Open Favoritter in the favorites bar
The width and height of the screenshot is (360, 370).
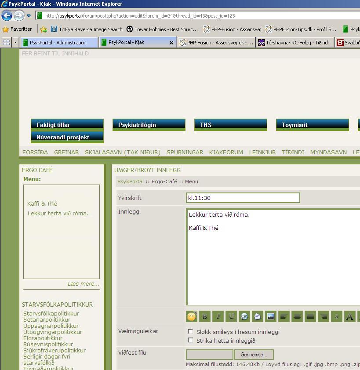pyautogui.click(x=17, y=29)
